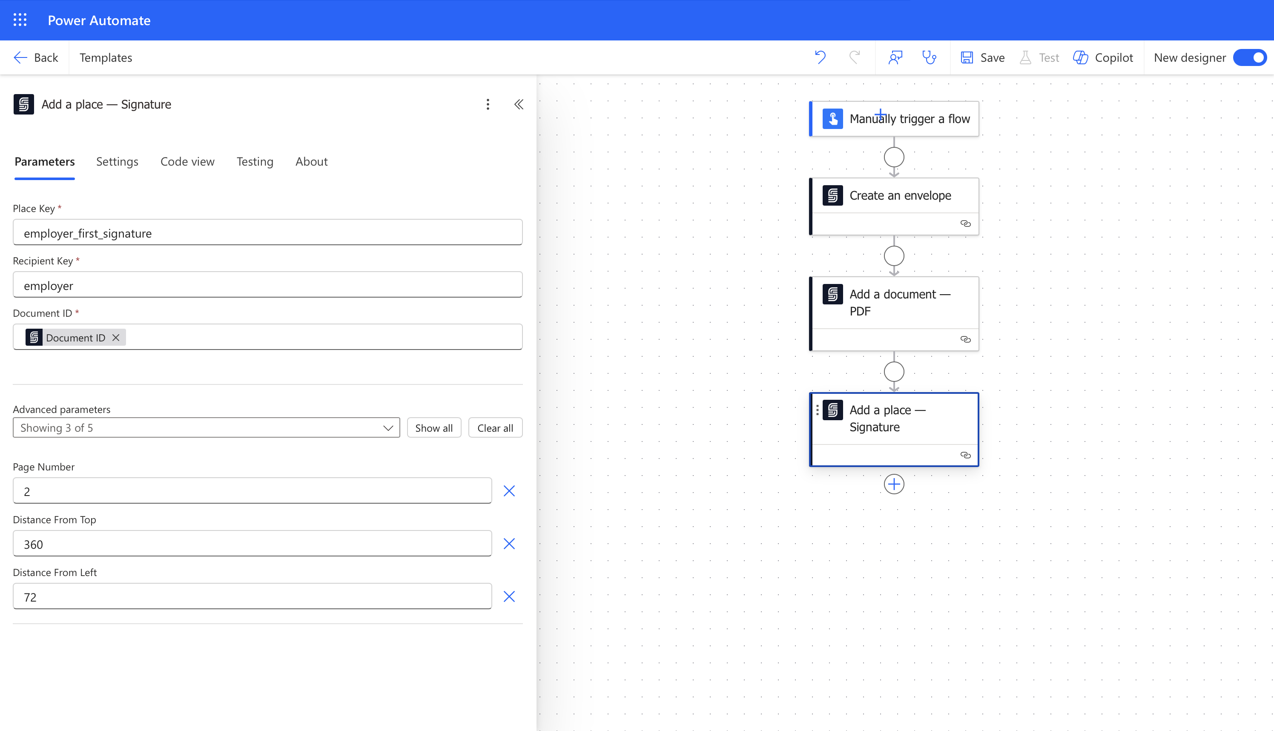Click connection link icon on Add a document
Screen dimensions: 1274x731
click(965, 339)
